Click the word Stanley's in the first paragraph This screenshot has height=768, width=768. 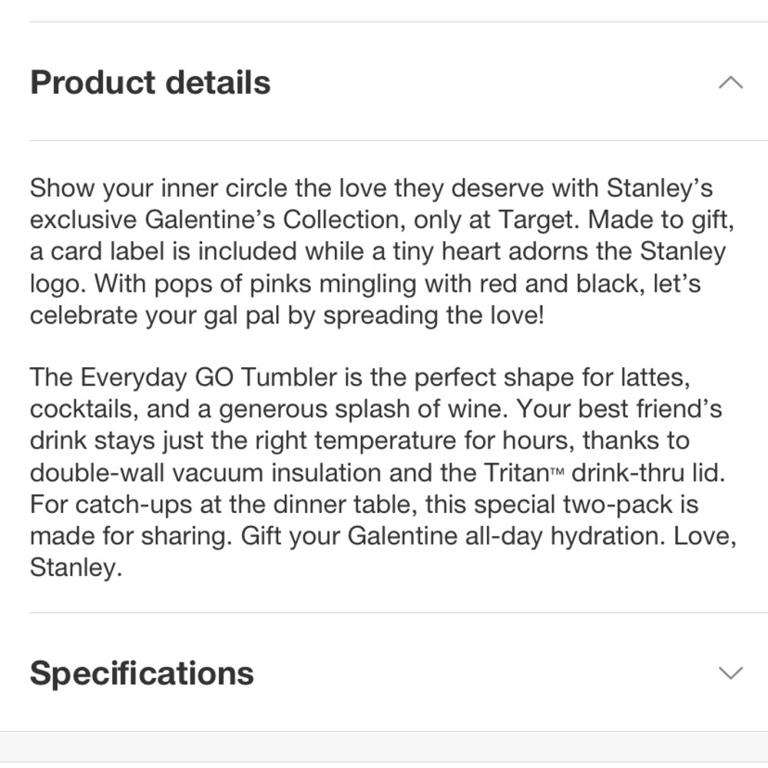[x=661, y=187]
